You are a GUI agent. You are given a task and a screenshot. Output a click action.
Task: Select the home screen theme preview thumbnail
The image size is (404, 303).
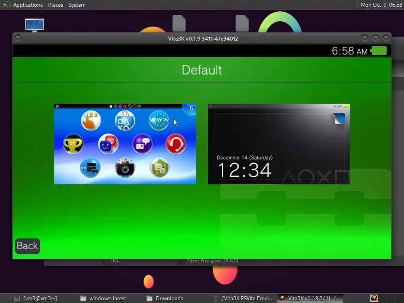(125, 144)
